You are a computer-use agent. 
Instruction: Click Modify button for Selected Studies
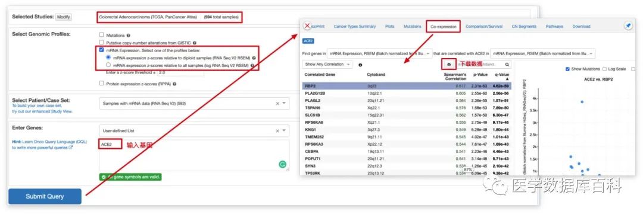64,17
